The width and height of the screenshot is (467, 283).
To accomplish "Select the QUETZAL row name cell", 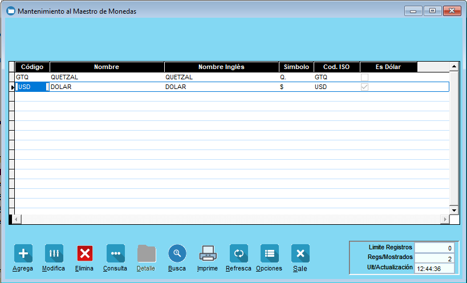I will [107, 77].
